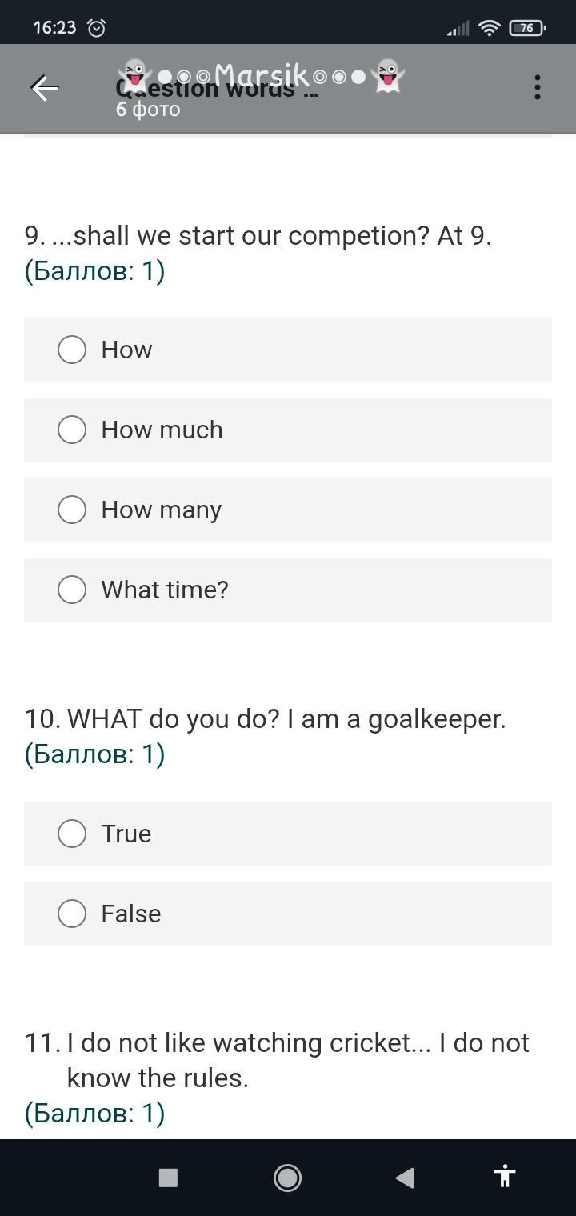The width and height of the screenshot is (576, 1216).
Task: Tap question 9 text about competition
Action: 258,236
